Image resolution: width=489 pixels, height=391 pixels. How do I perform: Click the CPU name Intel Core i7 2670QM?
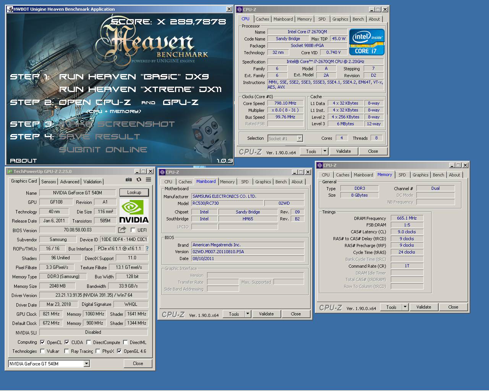click(x=307, y=32)
